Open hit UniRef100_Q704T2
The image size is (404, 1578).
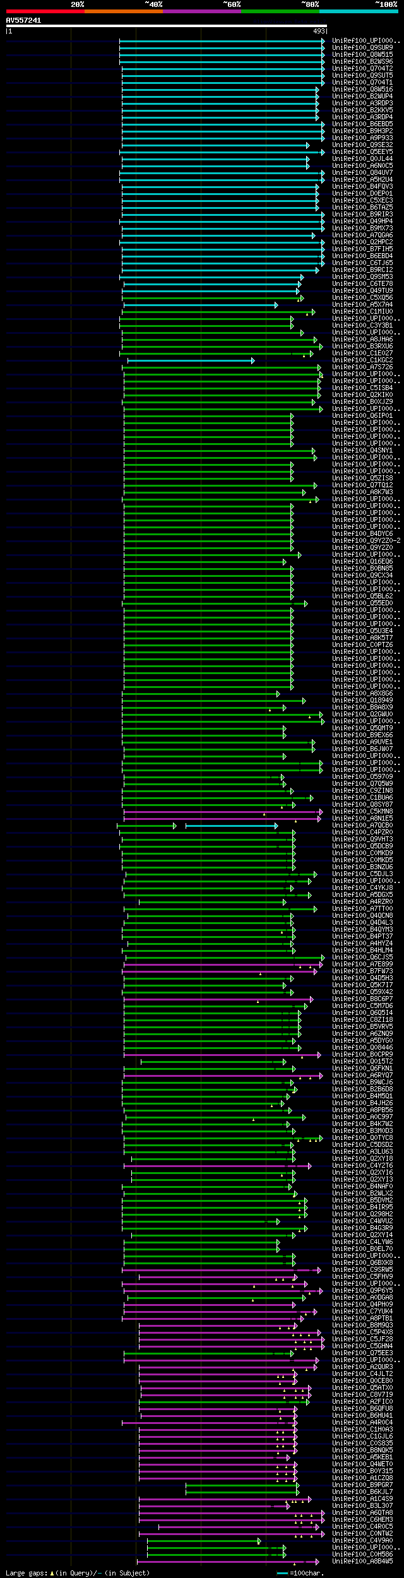pos(362,68)
